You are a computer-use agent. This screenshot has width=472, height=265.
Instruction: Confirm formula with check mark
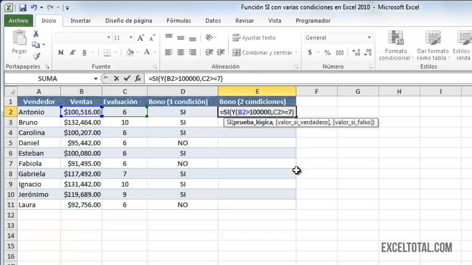(x=127, y=78)
